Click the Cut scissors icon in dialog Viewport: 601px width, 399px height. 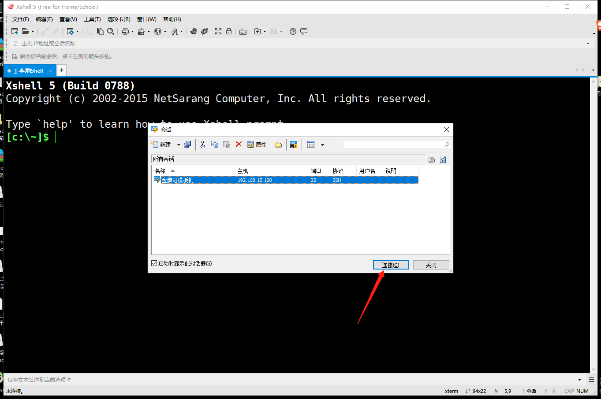tap(203, 144)
